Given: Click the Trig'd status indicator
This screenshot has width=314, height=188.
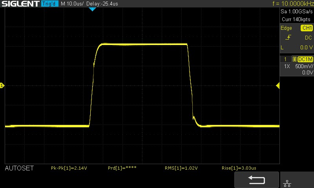Looking at the screenshot, I should 50,4.
